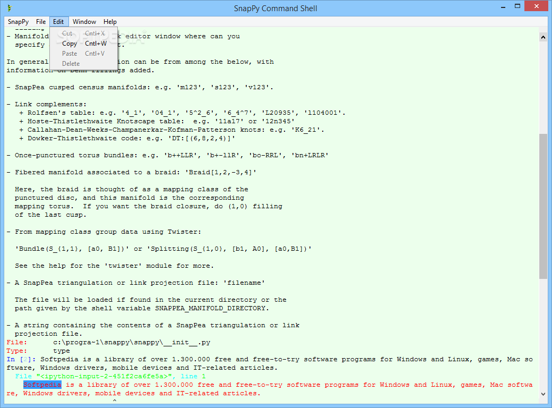Close the open Edit menu

[x=58, y=22]
